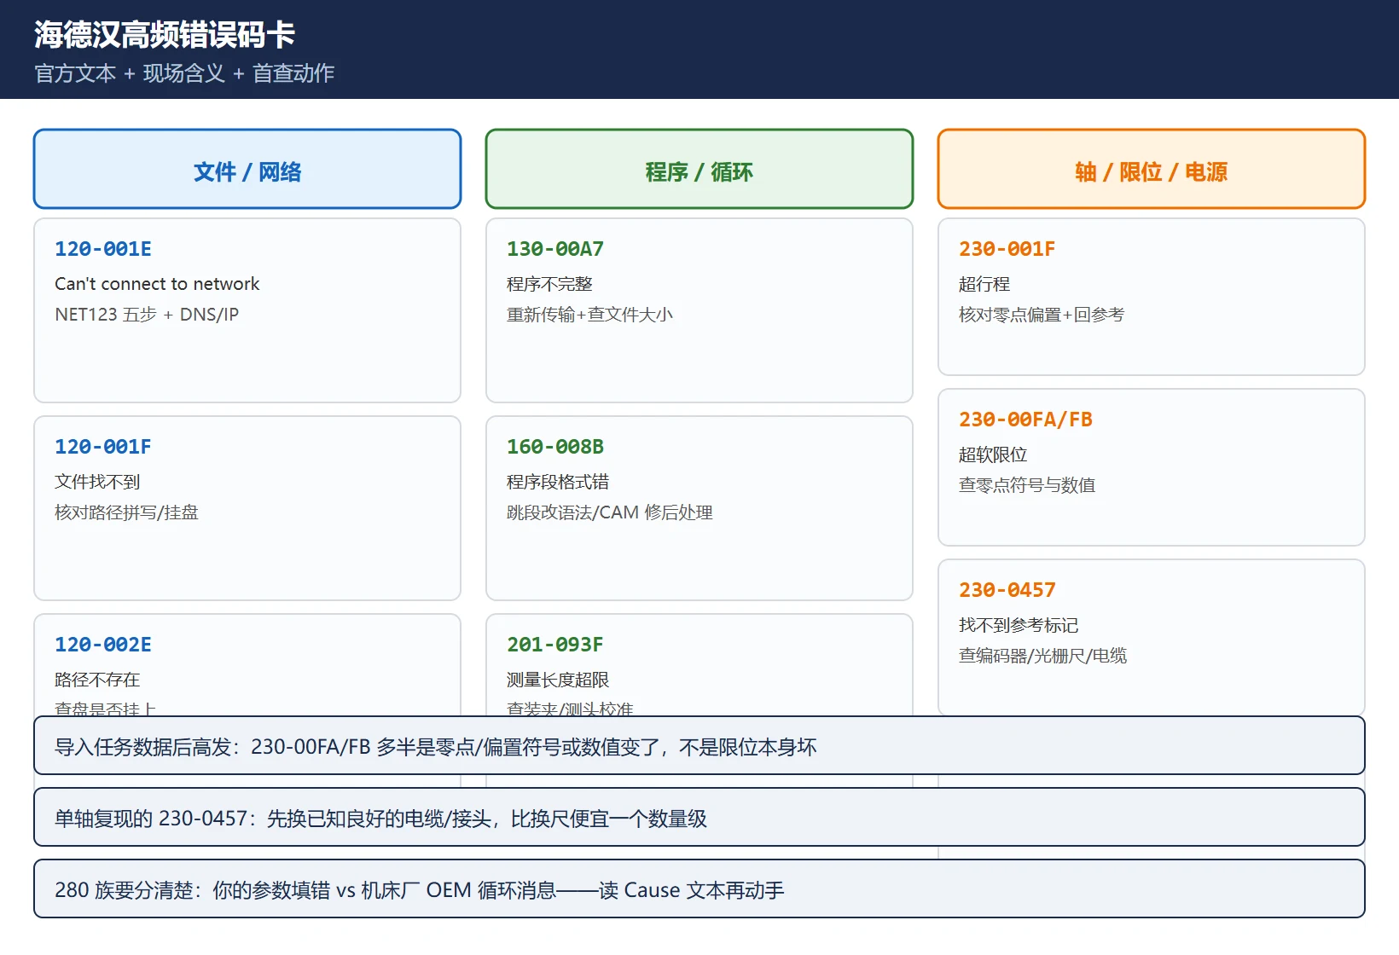Click the hint 跳段改语法/CAM 修后处理

(x=610, y=512)
